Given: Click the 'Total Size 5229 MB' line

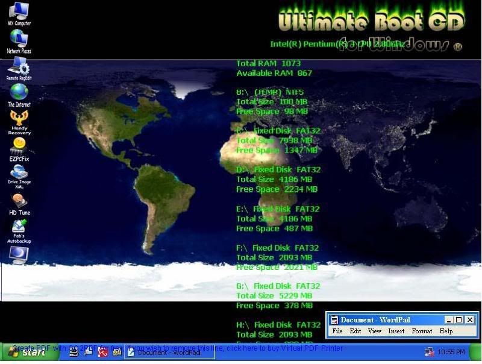Looking at the screenshot, I should point(274,296).
